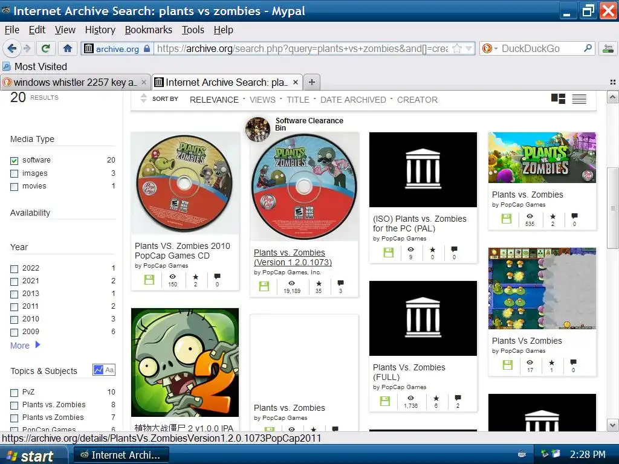Click software icon on (ISO) Plants vs. Zombies card
Screen dimensions: 619x464
click(x=389, y=253)
